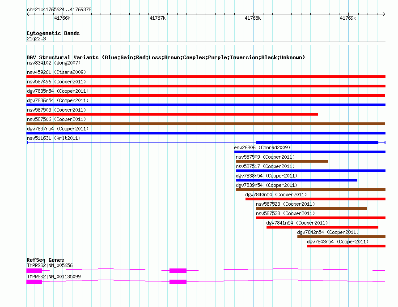The width and height of the screenshot is (398, 307).
Task: Click the nsv834102 (Wong2007) variant label
Action: (54, 63)
